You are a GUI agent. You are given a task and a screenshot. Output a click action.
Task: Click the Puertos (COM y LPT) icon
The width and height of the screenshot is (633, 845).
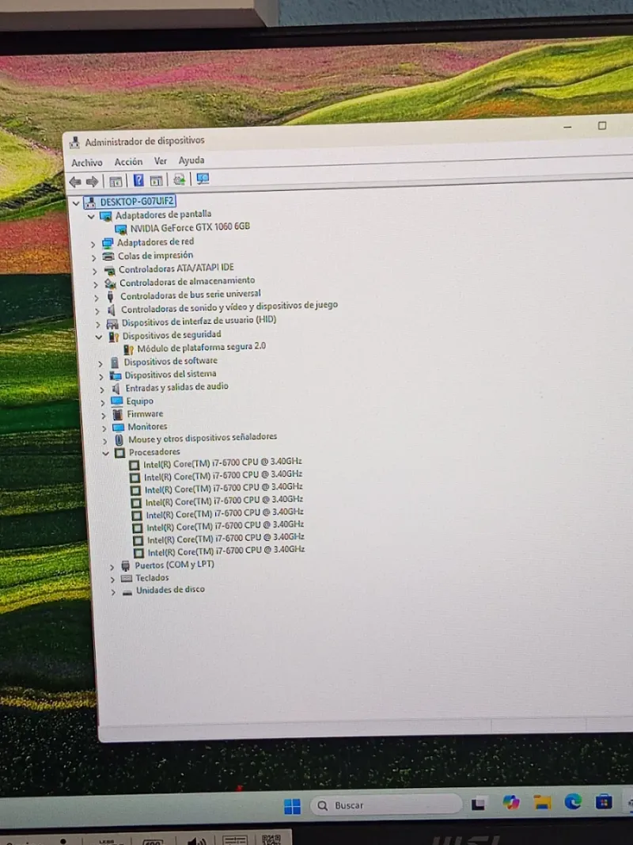click(126, 566)
